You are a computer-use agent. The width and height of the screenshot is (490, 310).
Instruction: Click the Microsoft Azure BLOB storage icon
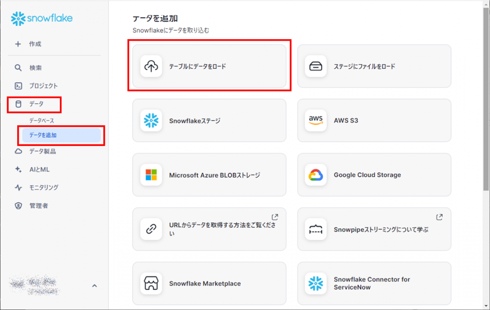tap(151, 175)
